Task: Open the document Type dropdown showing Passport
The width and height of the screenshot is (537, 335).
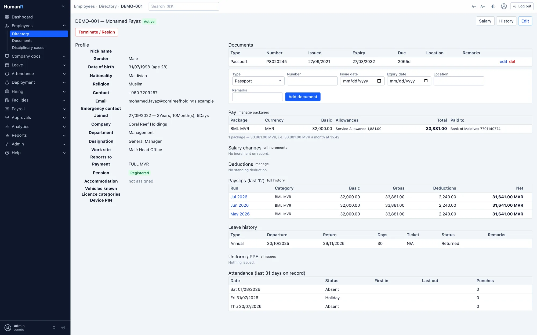Action: [x=258, y=81]
